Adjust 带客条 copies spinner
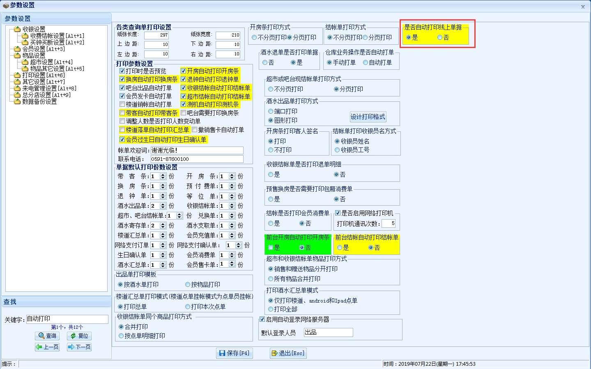Image resolution: width=591 pixels, height=369 pixels. tap(163, 176)
